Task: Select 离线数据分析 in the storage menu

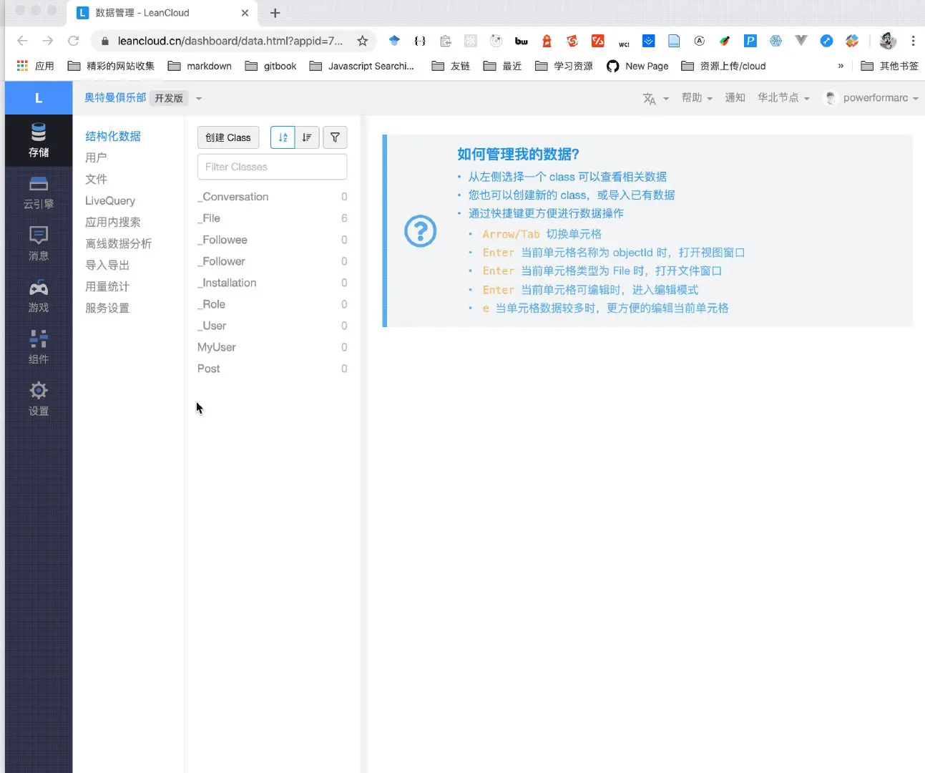Action: click(119, 243)
